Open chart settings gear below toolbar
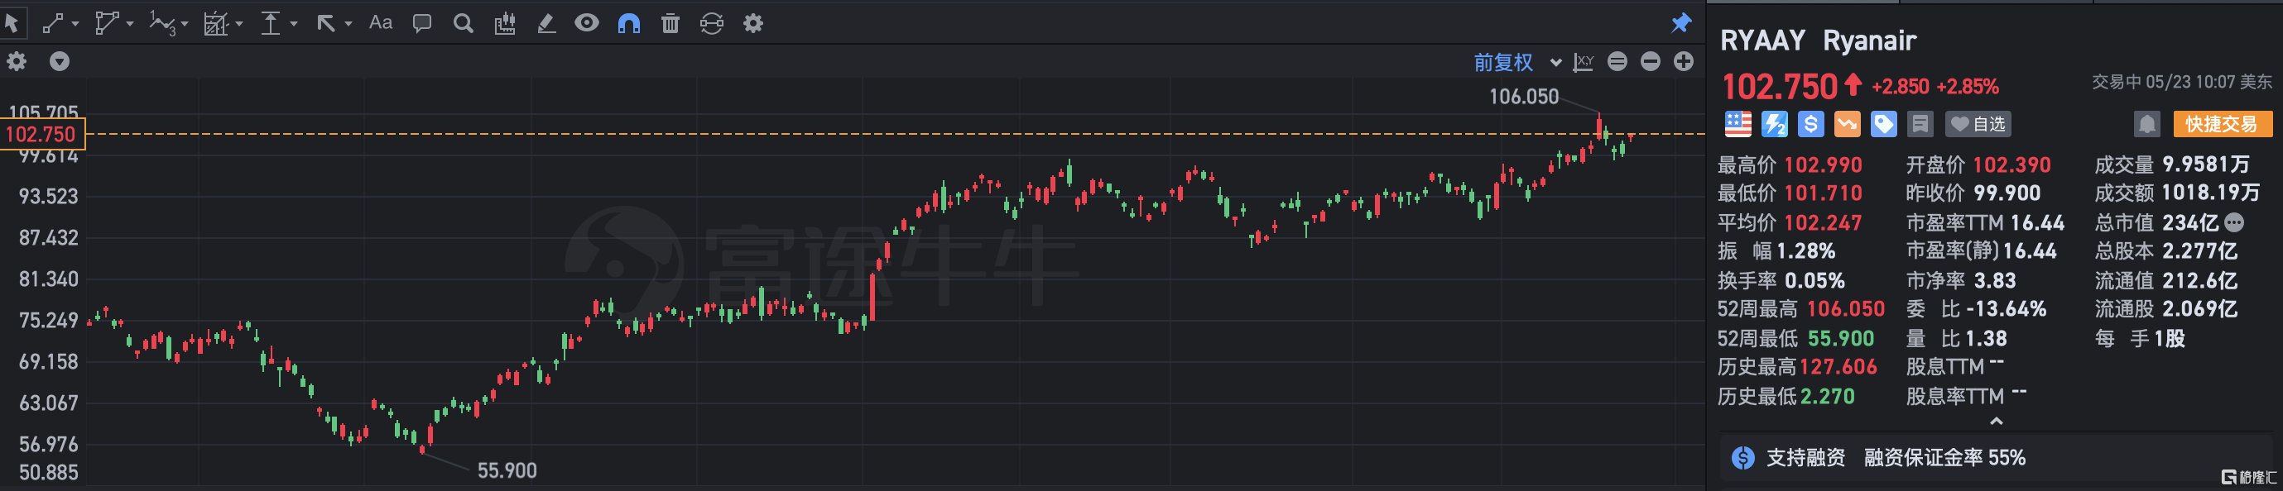Image resolution: width=2283 pixels, height=491 pixels. pyautogui.click(x=17, y=61)
